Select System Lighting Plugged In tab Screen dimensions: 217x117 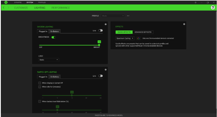tap(43, 31)
